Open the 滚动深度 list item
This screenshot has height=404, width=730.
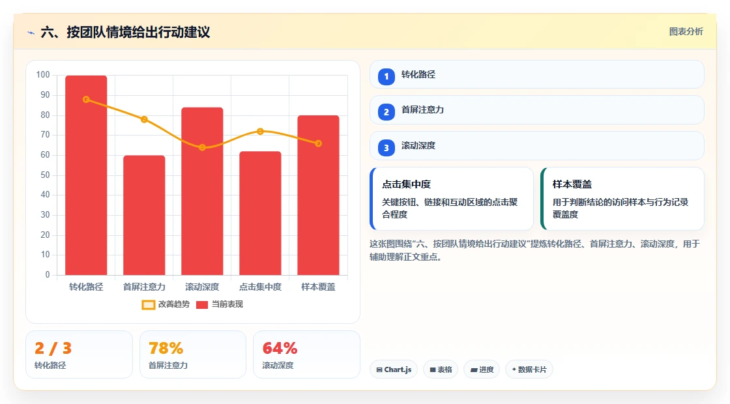(x=537, y=146)
